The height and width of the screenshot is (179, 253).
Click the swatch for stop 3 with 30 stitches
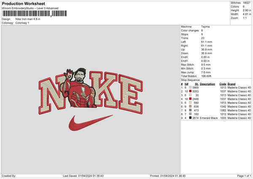[x=191, y=95]
